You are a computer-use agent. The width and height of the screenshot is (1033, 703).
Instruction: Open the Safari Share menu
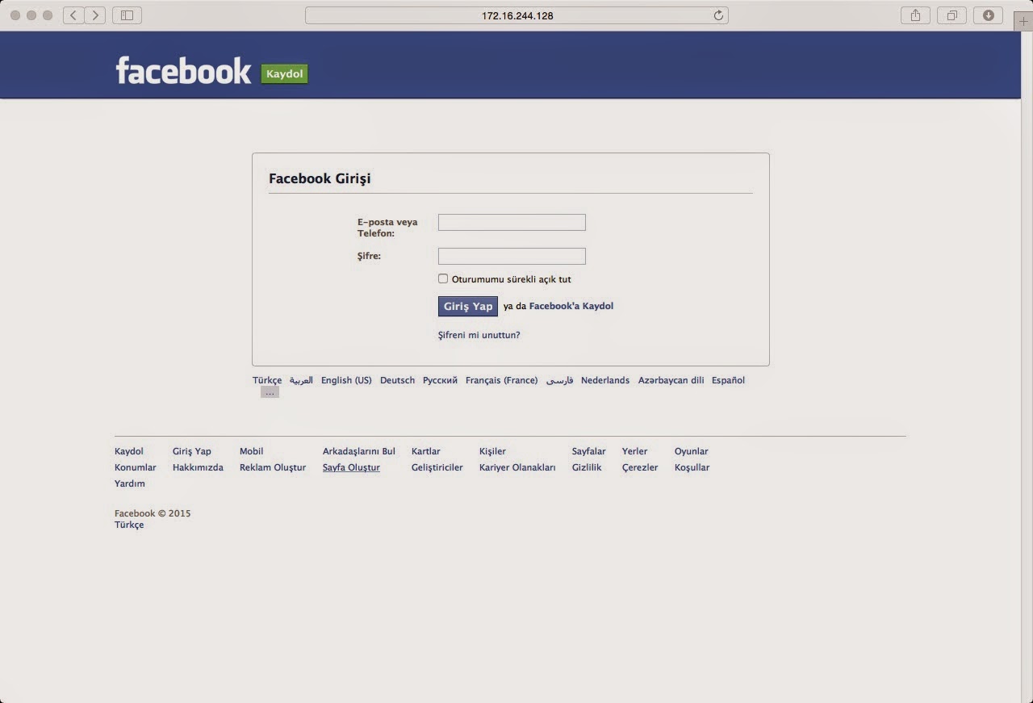915,15
